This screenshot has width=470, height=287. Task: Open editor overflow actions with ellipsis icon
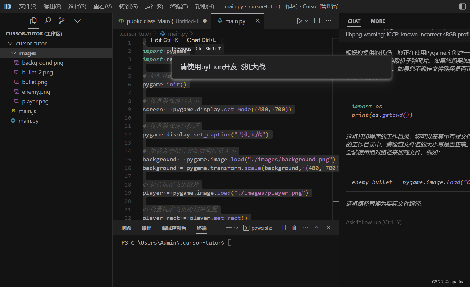tap(328, 21)
